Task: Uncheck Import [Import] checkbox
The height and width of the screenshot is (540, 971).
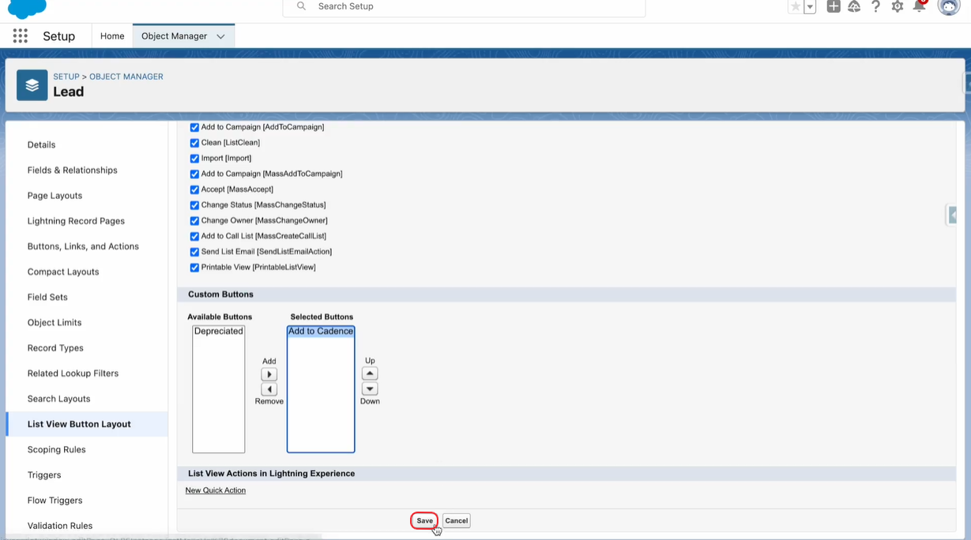Action: 194,159
